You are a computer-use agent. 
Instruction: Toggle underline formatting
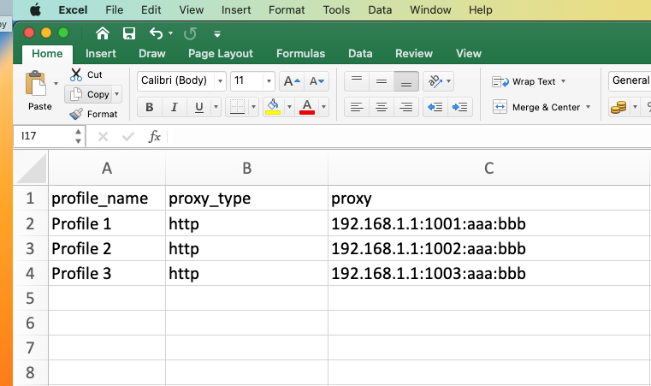pyautogui.click(x=198, y=107)
